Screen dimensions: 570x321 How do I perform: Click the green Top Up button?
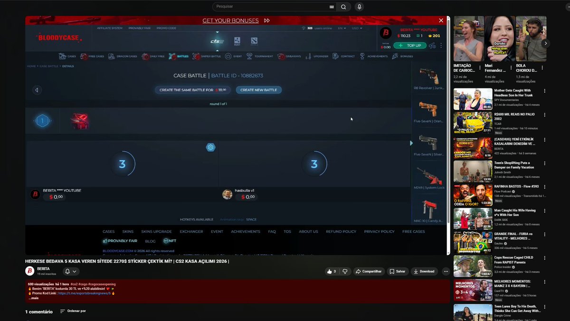click(x=410, y=46)
